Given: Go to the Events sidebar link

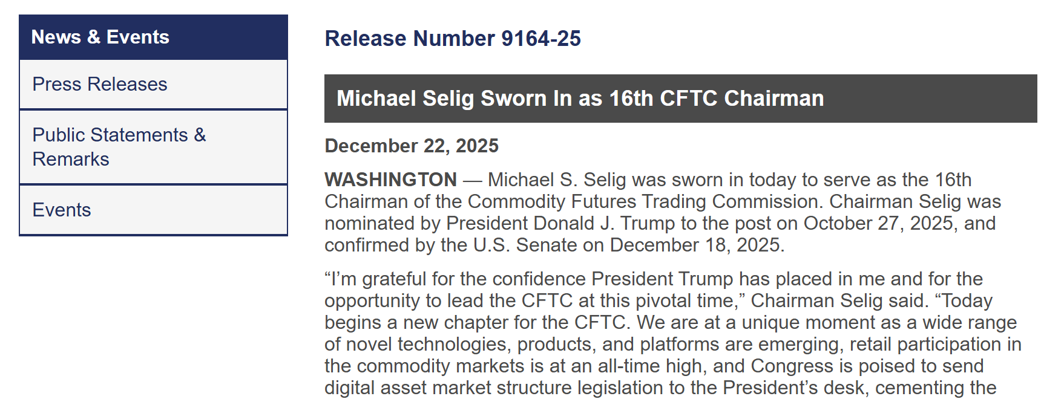Looking at the screenshot, I should (62, 210).
